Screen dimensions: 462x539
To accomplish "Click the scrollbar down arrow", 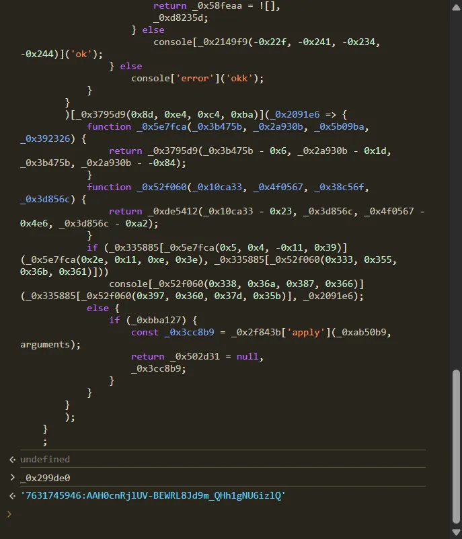I will tap(456, 532).
